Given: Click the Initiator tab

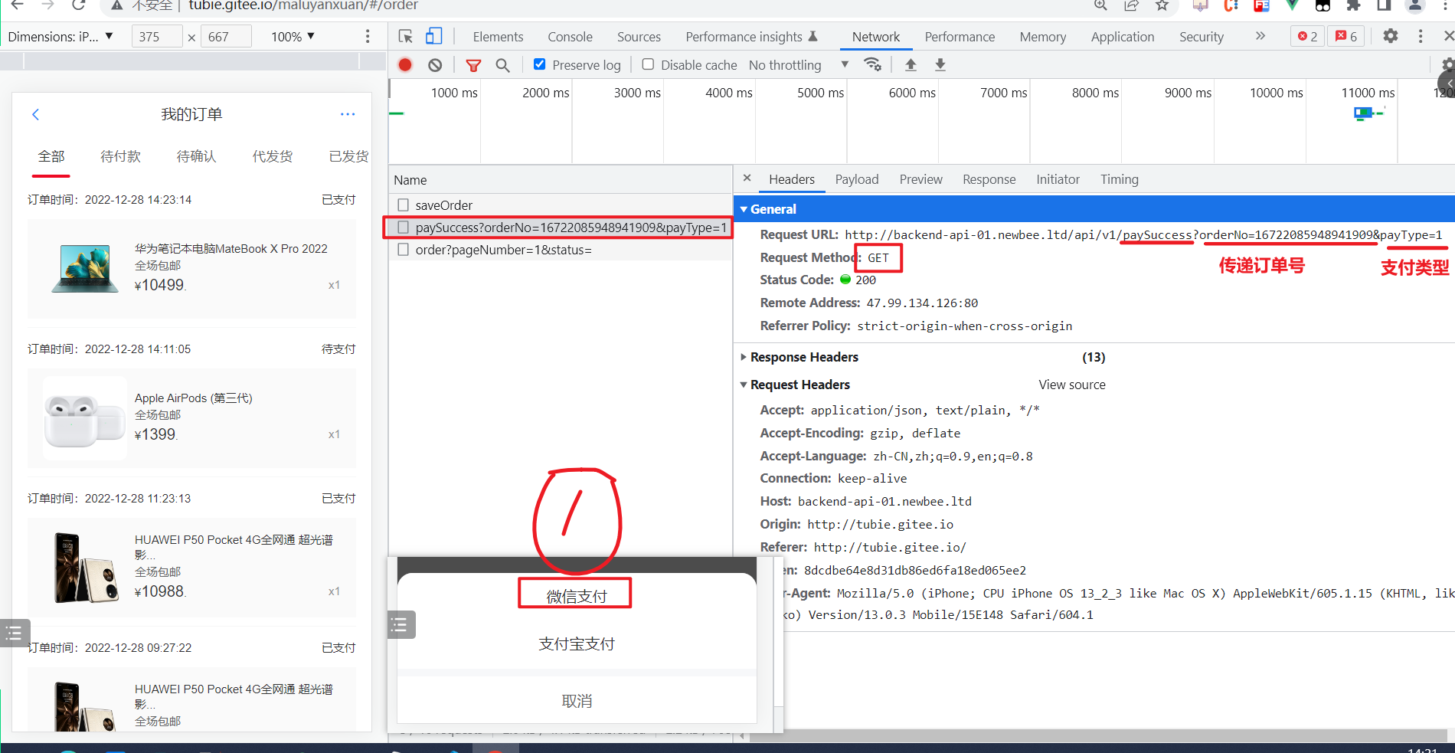Looking at the screenshot, I should (x=1058, y=179).
